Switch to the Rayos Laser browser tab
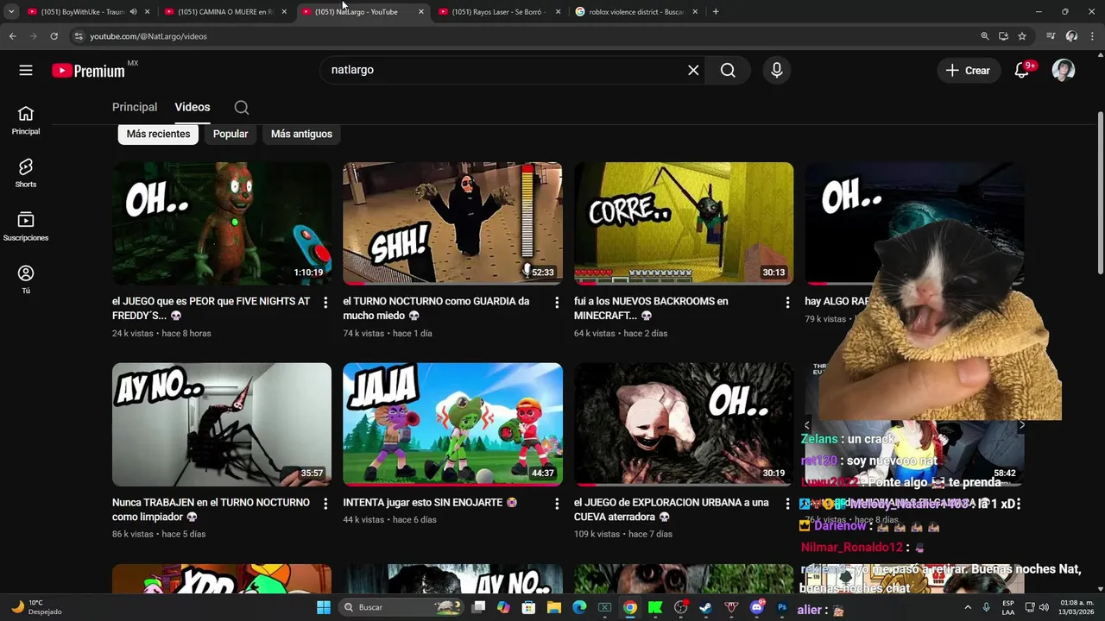Viewport: 1105px width, 621px height. 499,12
